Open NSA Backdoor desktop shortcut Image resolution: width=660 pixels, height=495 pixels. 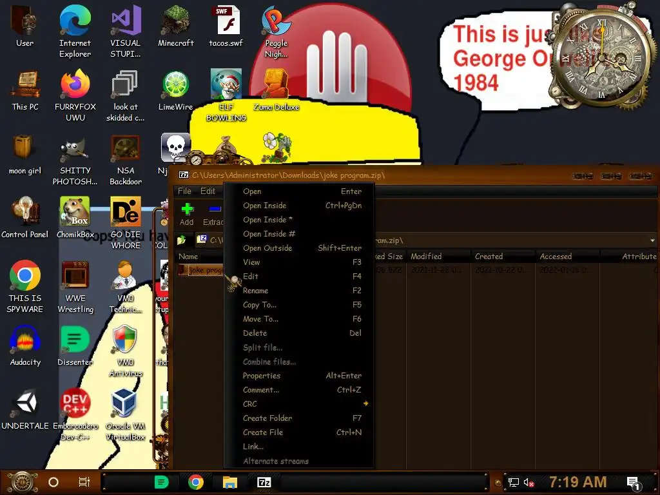pyautogui.click(x=126, y=160)
